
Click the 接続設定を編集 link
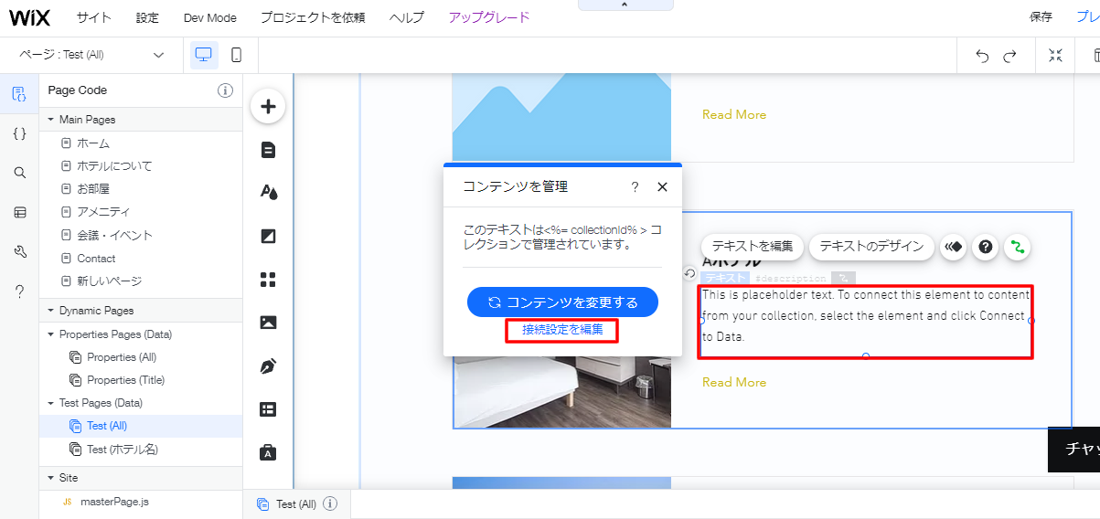point(562,330)
